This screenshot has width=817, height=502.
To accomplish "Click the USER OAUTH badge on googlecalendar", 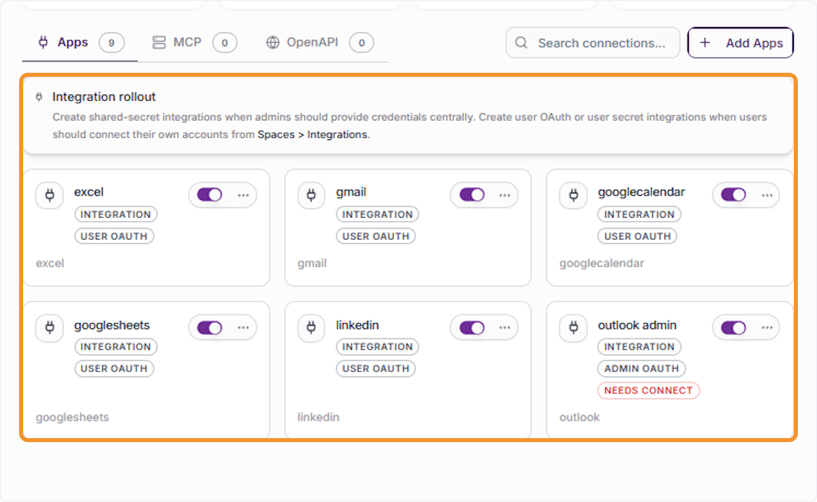I will [638, 236].
